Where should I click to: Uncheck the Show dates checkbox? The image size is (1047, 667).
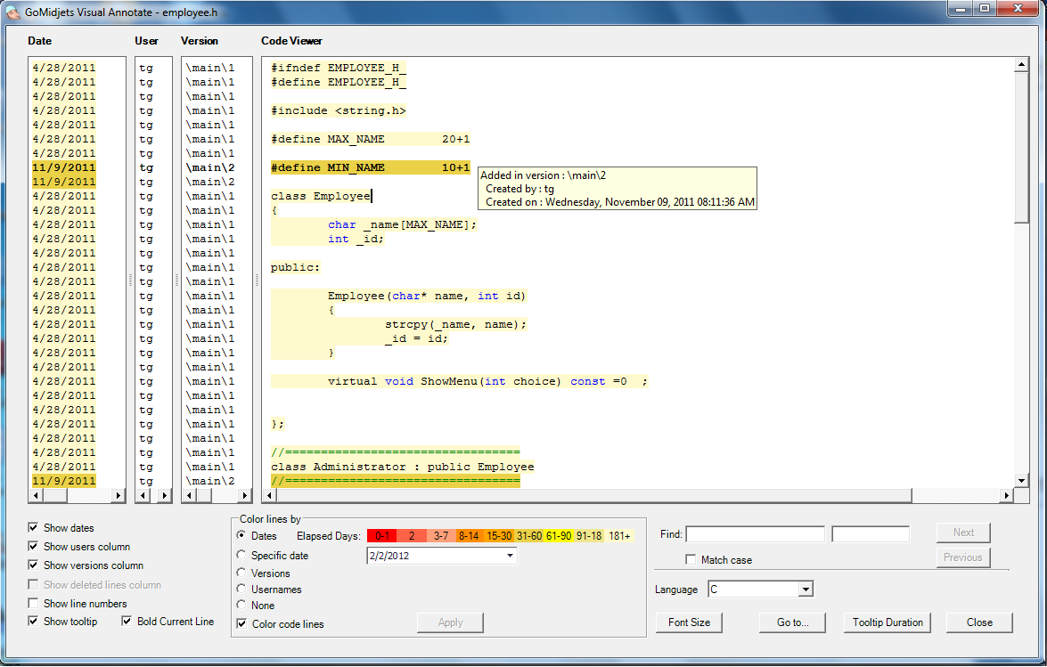tap(34, 528)
